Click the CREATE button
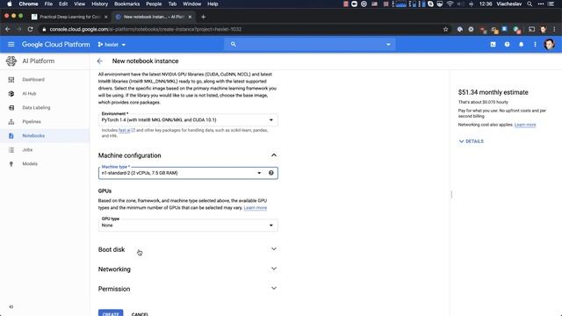The height and width of the screenshot is (316, 562). [111, 312]
